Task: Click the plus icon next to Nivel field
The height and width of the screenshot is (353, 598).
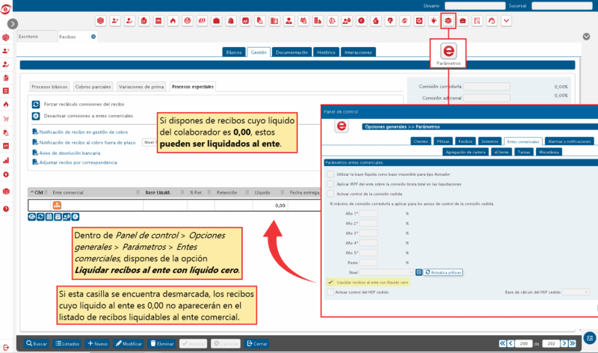Action: [x=419, y=271]
